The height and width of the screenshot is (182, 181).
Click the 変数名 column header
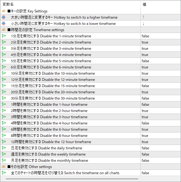coord(8,4)
